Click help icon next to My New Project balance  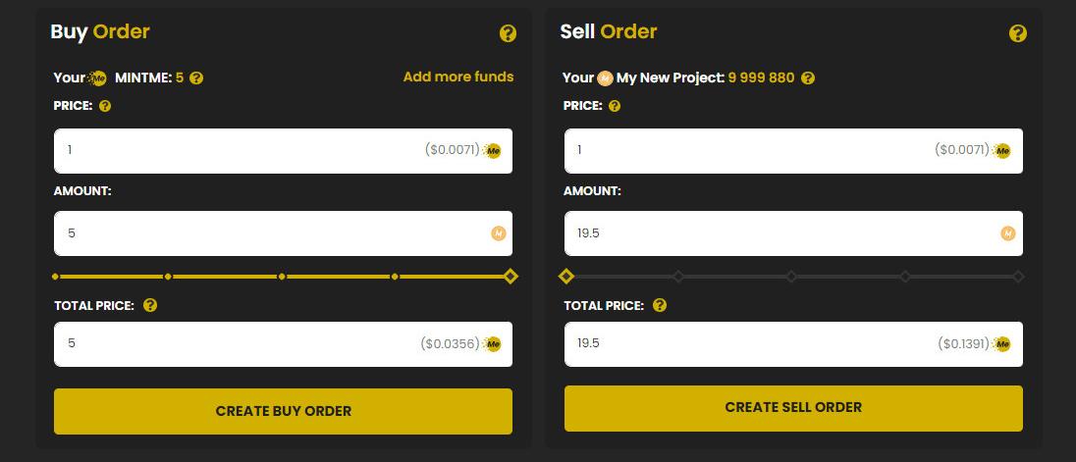click(808, 78)
